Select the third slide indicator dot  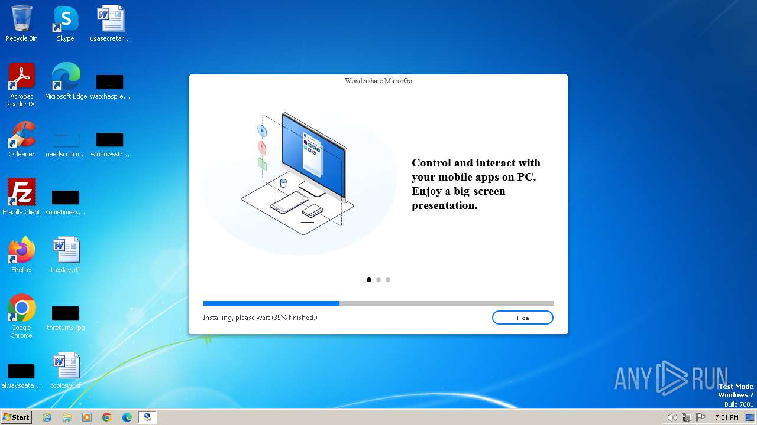388,280
